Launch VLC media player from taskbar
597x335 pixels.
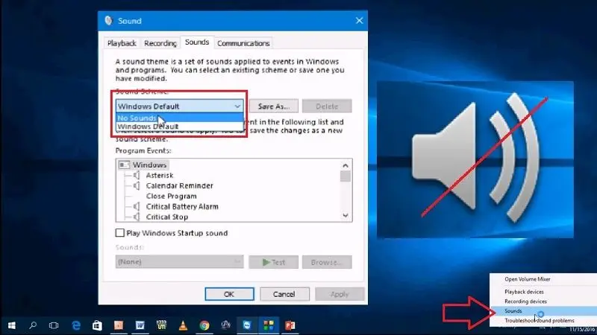point(183,325)
